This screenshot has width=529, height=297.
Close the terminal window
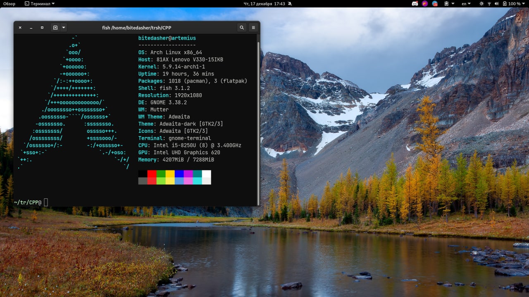click(20, 28)
